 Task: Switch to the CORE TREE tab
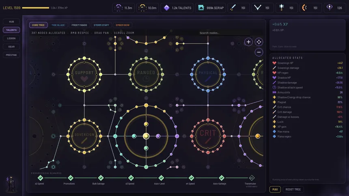pos(38,25)
